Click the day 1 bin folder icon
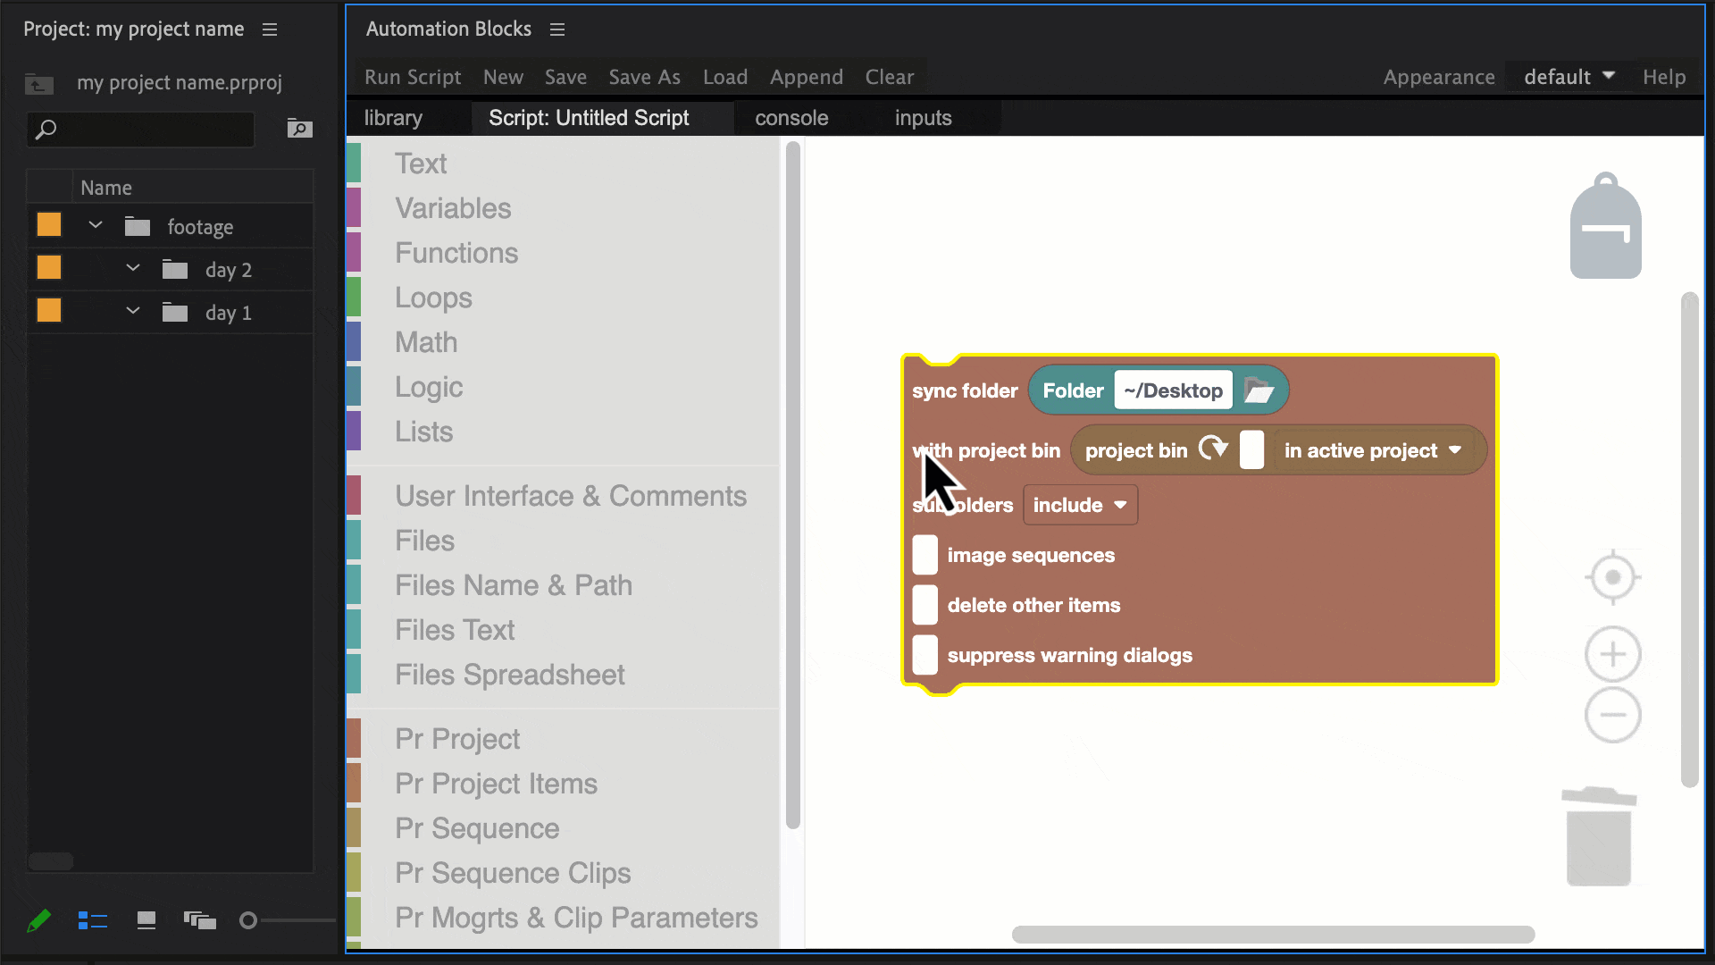The height and width of the screenshot is (965, 1715). [174, 312]
